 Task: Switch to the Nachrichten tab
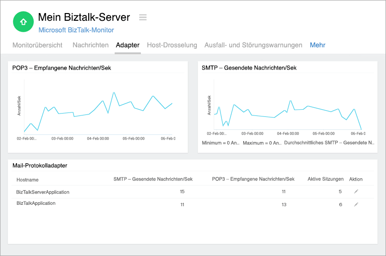point(91,45)
